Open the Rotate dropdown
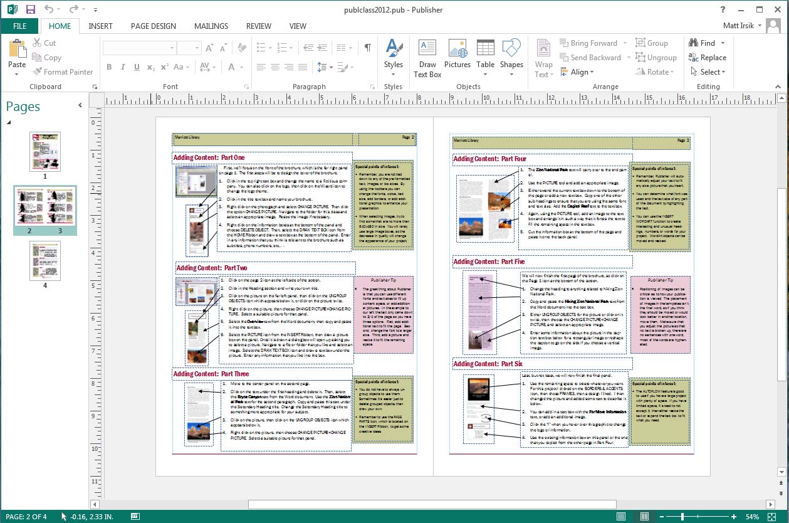Image resolution: width=789 pixels, height=523 pixels. 656,71
